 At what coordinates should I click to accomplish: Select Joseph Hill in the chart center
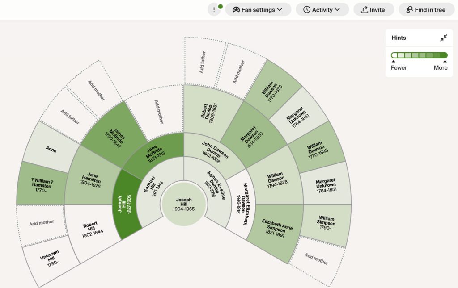click(183, 203)
